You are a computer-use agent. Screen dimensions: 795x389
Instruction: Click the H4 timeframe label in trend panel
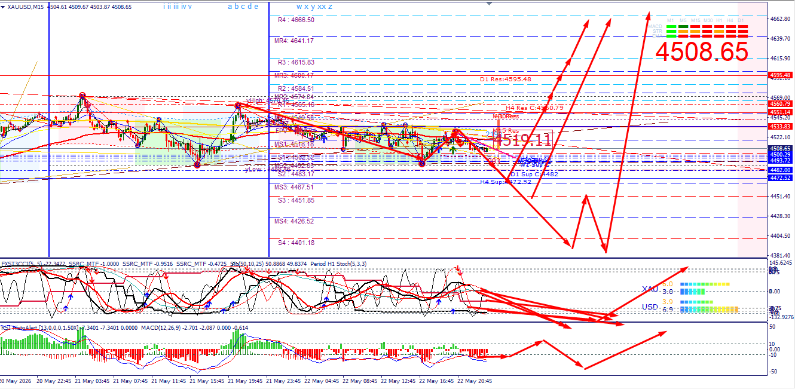(730, 20)
